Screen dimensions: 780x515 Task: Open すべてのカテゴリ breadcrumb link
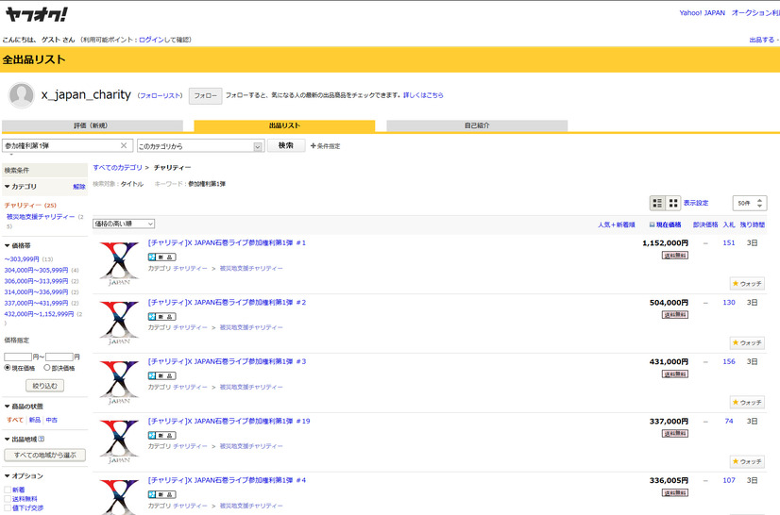117,168
